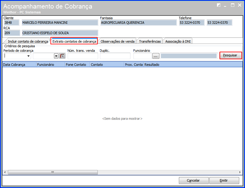Maximize the Acompanhamento de Cobrança window

click(x=233, y=5)
